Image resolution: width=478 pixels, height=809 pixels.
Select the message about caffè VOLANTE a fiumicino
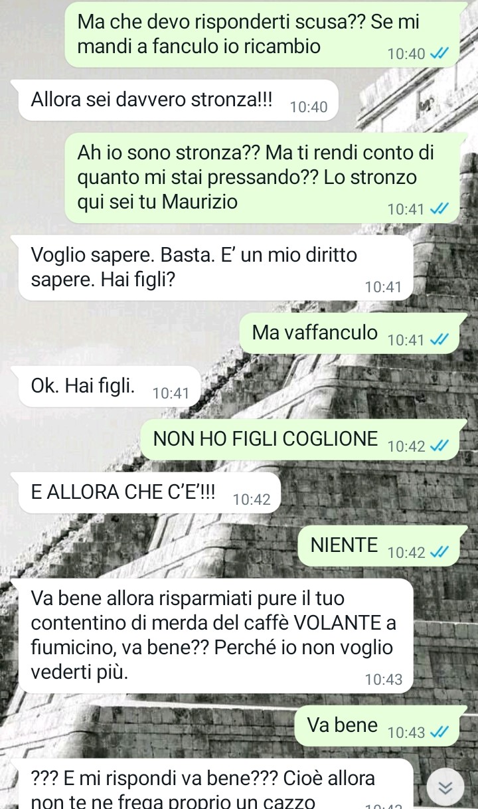click(x=216, y=636)
